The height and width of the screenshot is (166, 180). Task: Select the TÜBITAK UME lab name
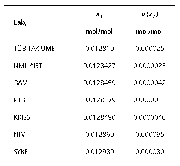34,48
